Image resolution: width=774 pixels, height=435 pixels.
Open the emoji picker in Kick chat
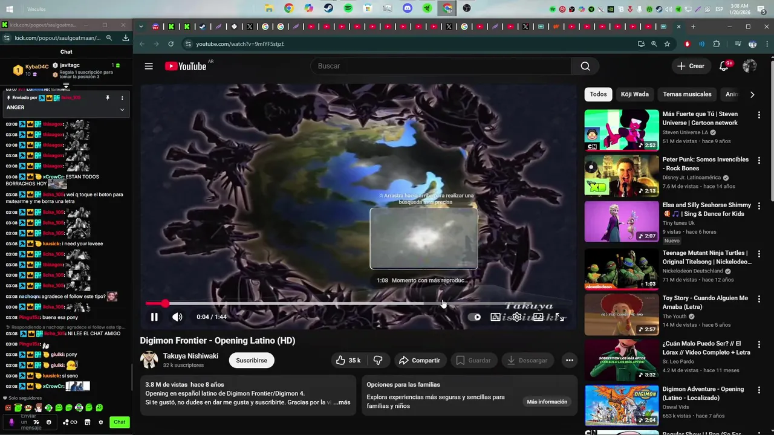pyautogui.click(x=49, y=422)
